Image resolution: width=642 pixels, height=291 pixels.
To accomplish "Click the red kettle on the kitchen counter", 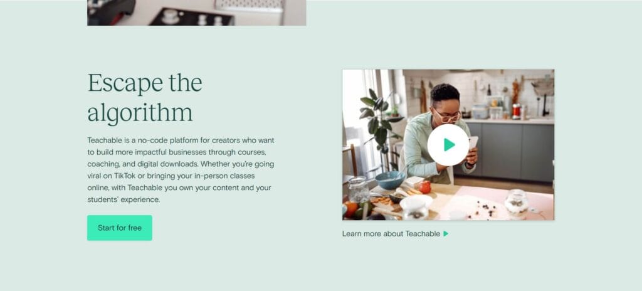I will pyautogui.click(x=517, y=111).
